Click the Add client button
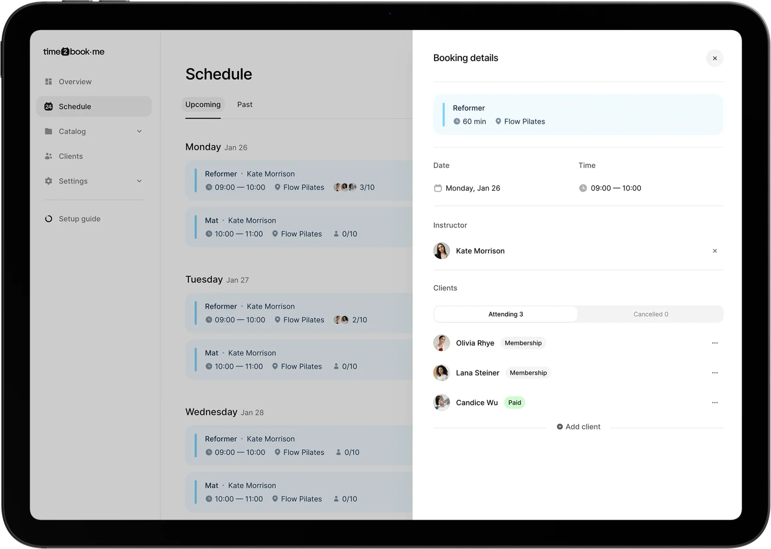The height and width of the screenshot is (549, 771). coord(578,426)
